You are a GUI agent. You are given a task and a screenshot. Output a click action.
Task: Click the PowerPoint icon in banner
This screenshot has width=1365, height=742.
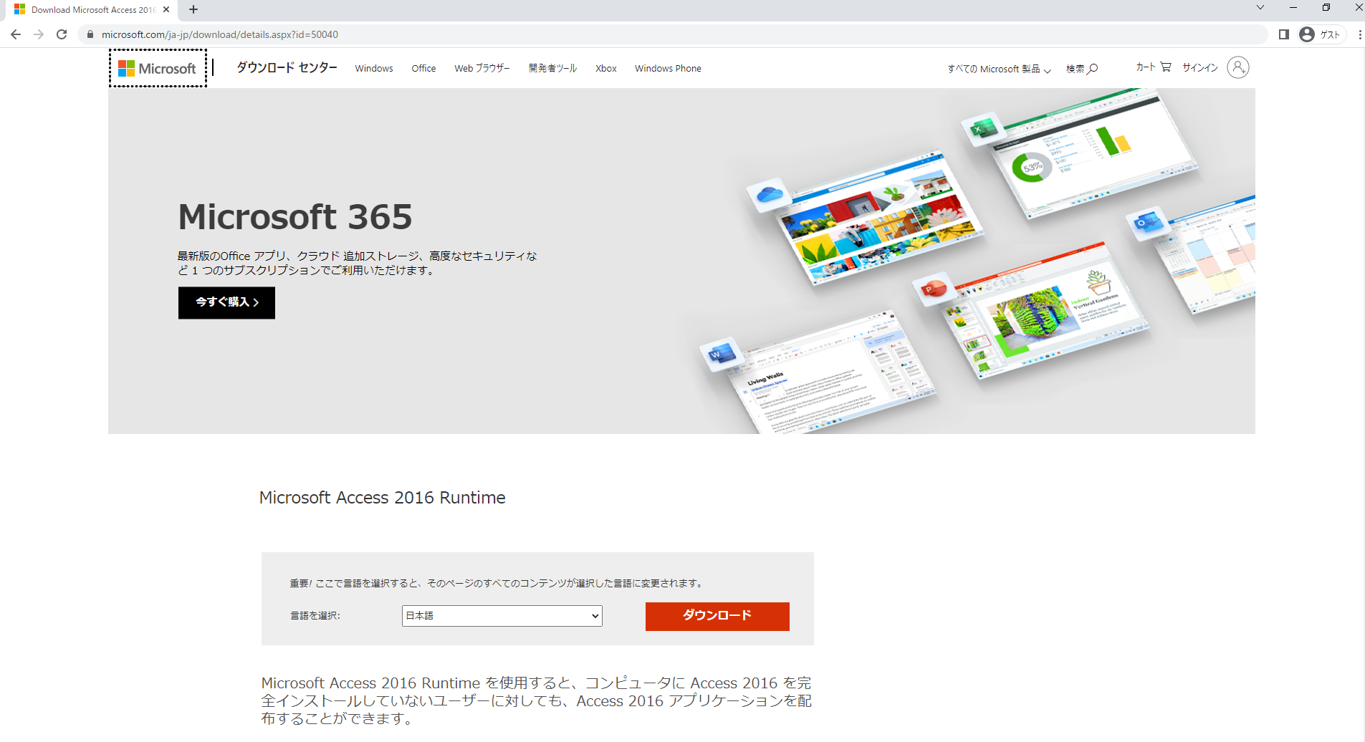(x=933, y=289)
